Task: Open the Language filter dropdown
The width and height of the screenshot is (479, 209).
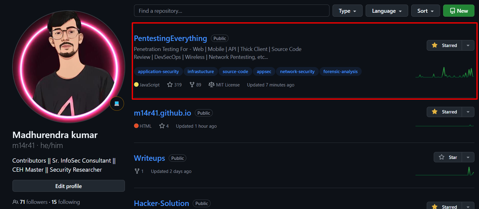Action: click(x=387, y=11)
